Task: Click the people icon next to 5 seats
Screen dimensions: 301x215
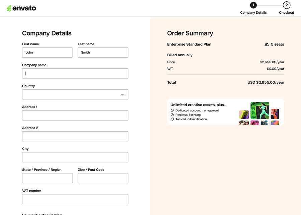Action: [x=267, y=44]
